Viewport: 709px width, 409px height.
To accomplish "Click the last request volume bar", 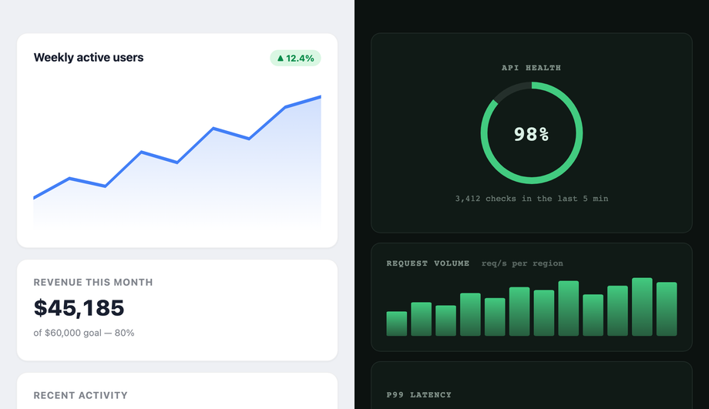I will (667, 309).
